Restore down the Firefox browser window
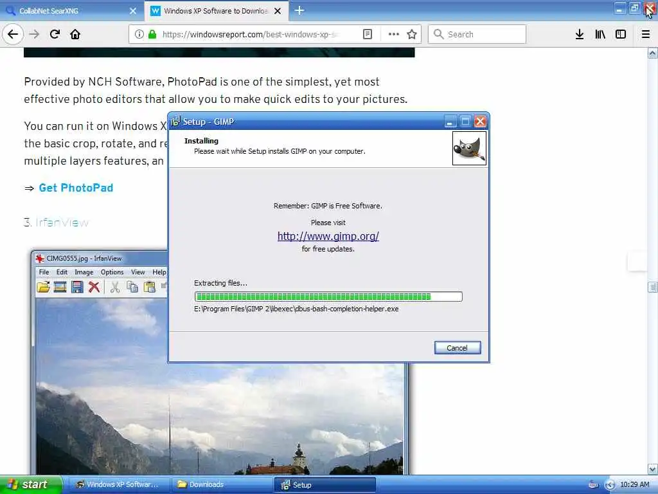The image size is (658, 494). (634, 8)
